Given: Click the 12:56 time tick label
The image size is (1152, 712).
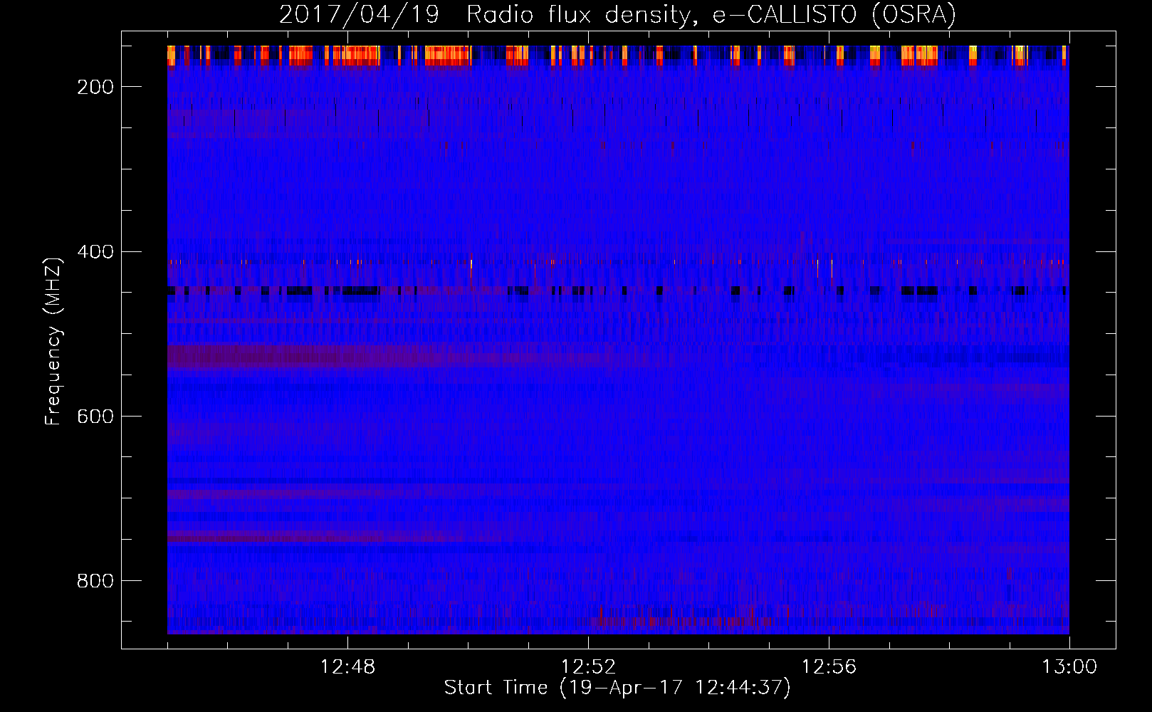Looking at the screenshot, I should point(829,667).
